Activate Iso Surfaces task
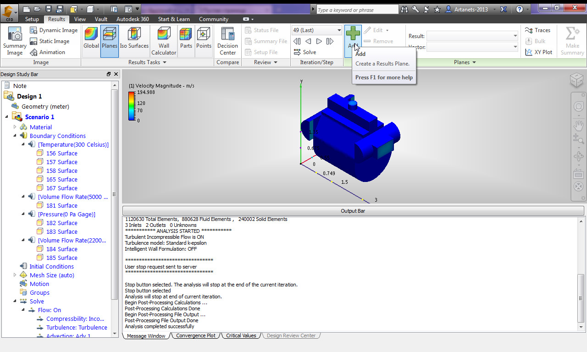The width and height of the screenshot is (587, 352). pos(134,40)
